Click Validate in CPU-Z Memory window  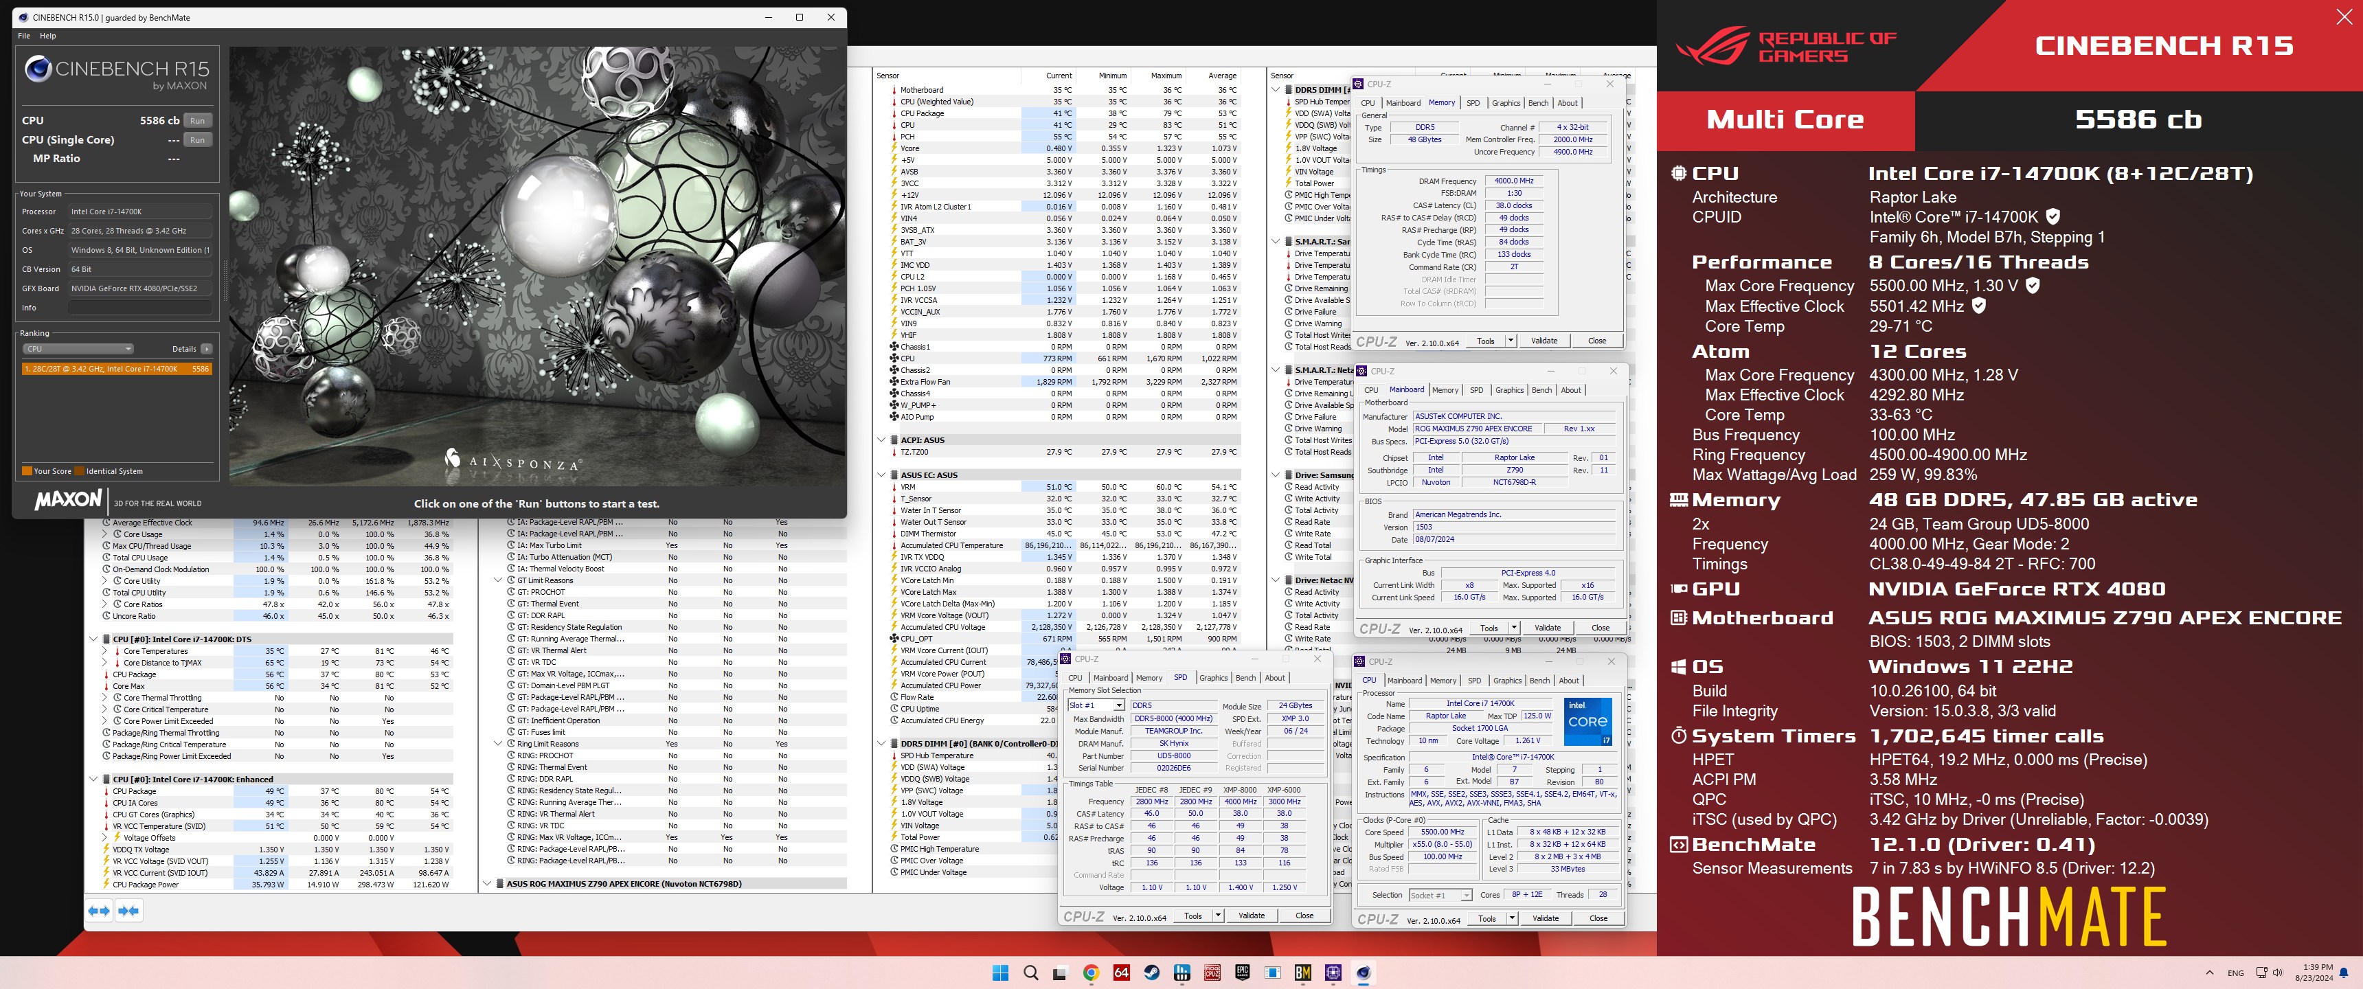click(x=1544, y=341)
